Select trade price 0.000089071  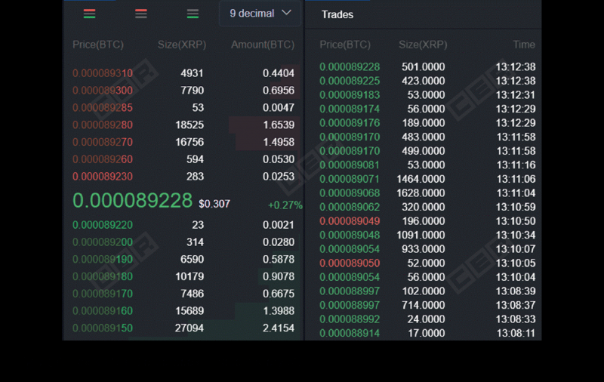pyautogui.click(x=350, y=179)
